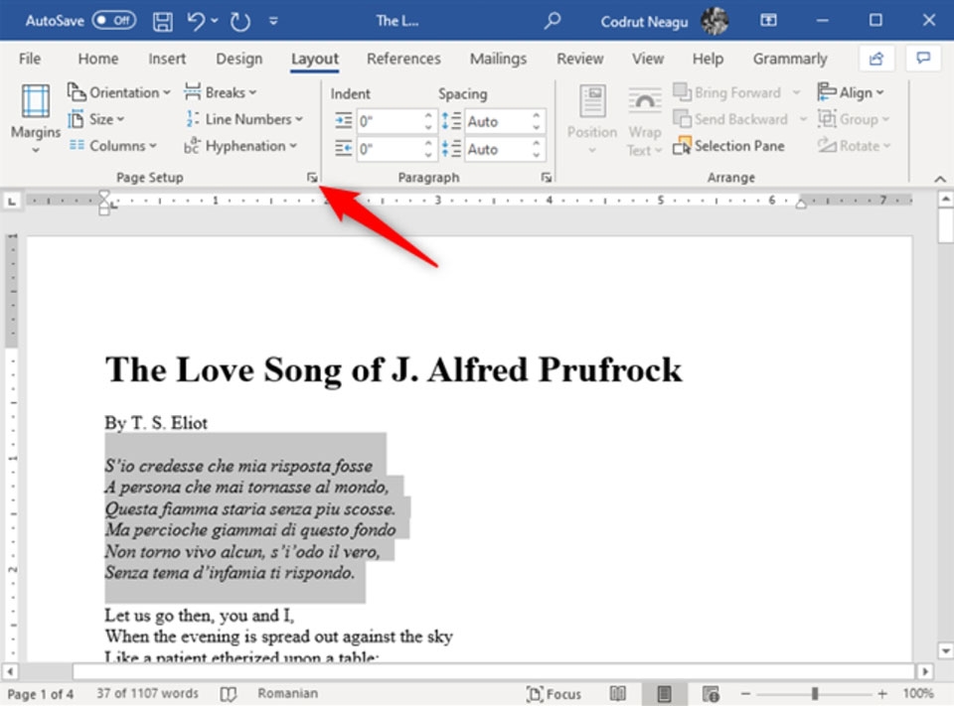Decrease the right indent with down stepper
The width and height of the screenshot is (954, 706).
[428, 155]
